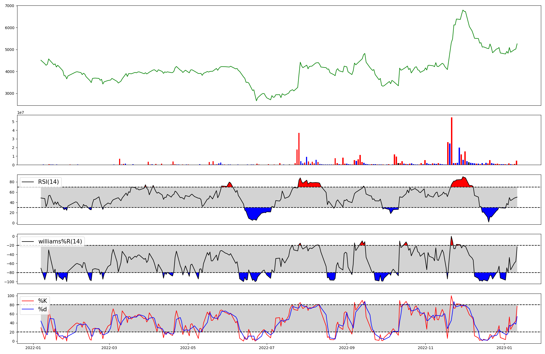Click the RSI(14) legend label
The height and width of the screenshot is (354, 545).
click(x=49, y=182)
